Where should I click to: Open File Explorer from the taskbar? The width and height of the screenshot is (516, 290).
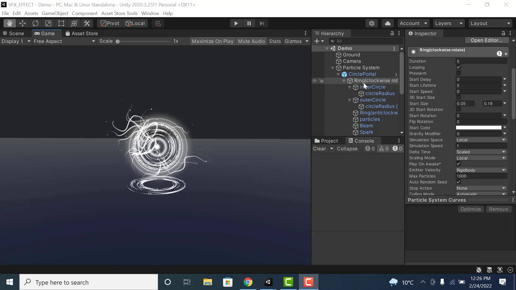point(207,282)
